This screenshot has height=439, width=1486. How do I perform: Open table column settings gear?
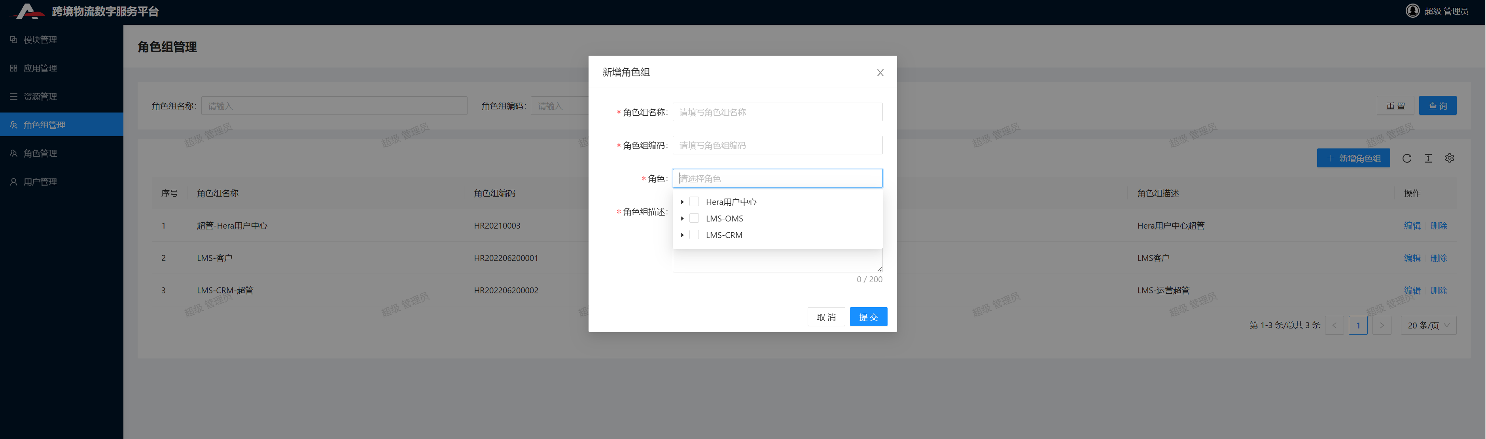coord(1449,158)
